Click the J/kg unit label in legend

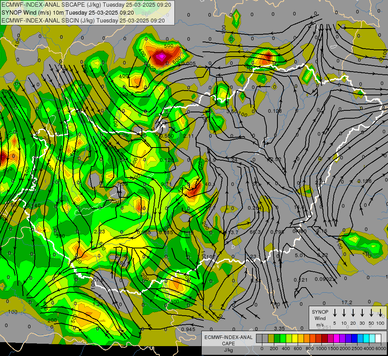[228, 350]
